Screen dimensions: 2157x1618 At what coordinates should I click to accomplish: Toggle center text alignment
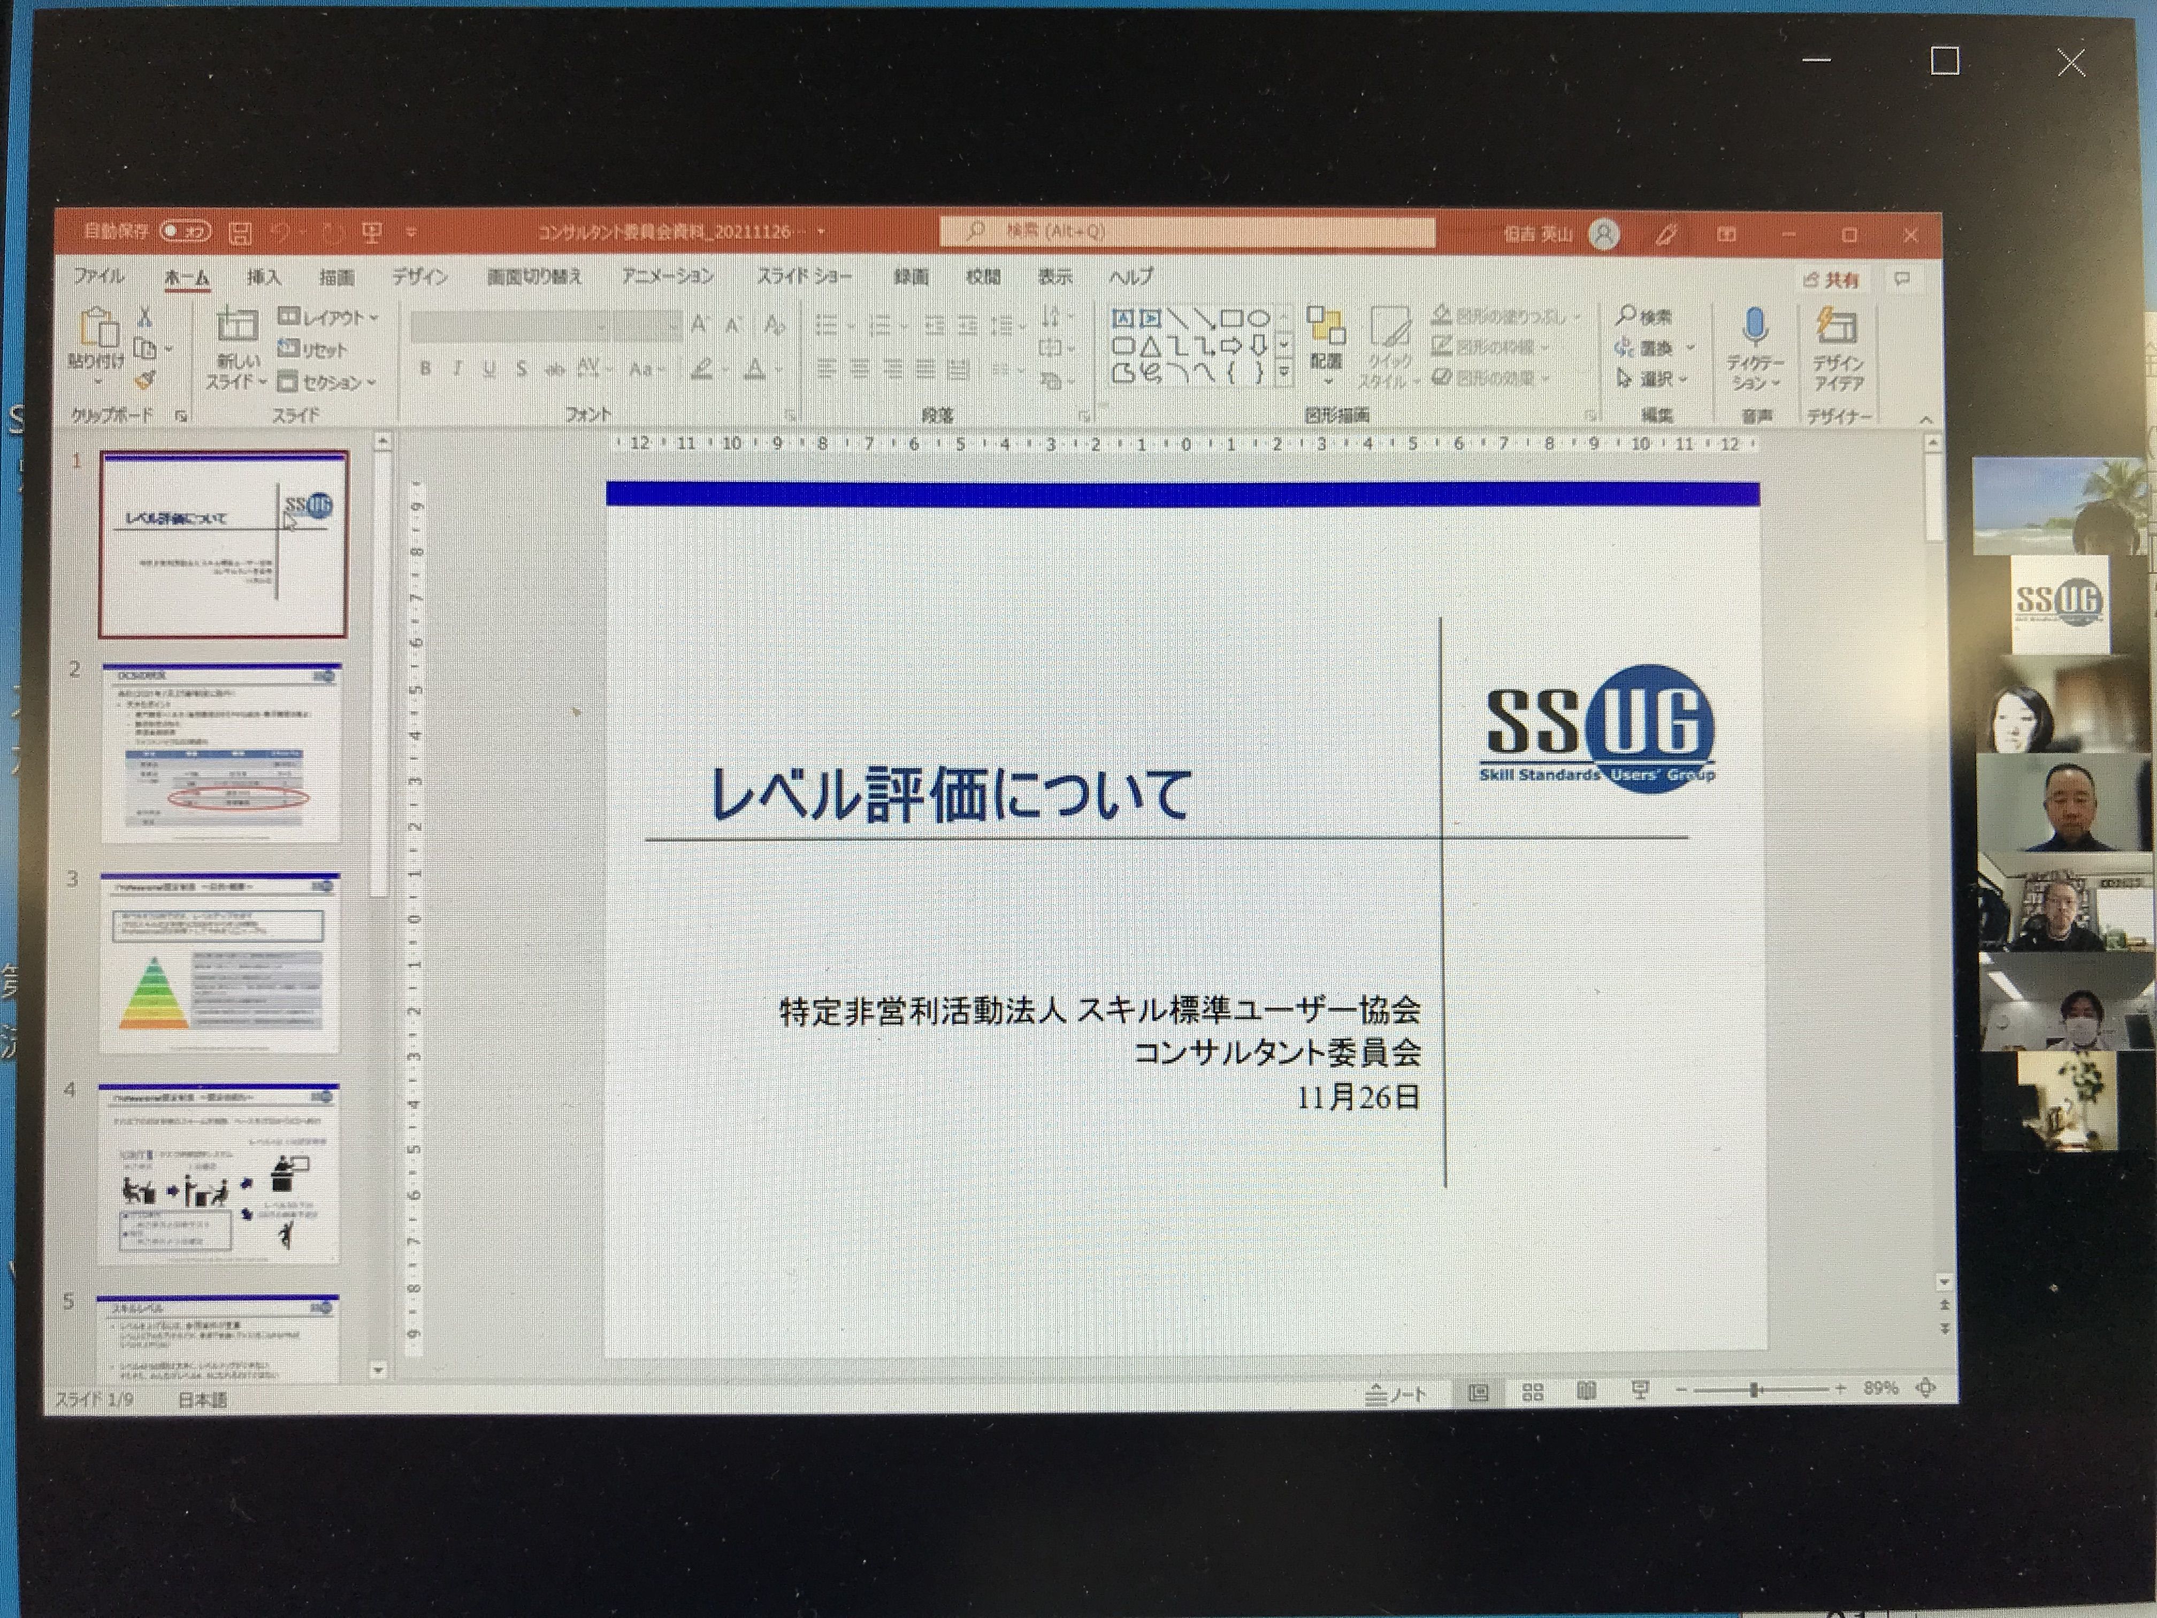pyautogui.click(x=859, y=369)
